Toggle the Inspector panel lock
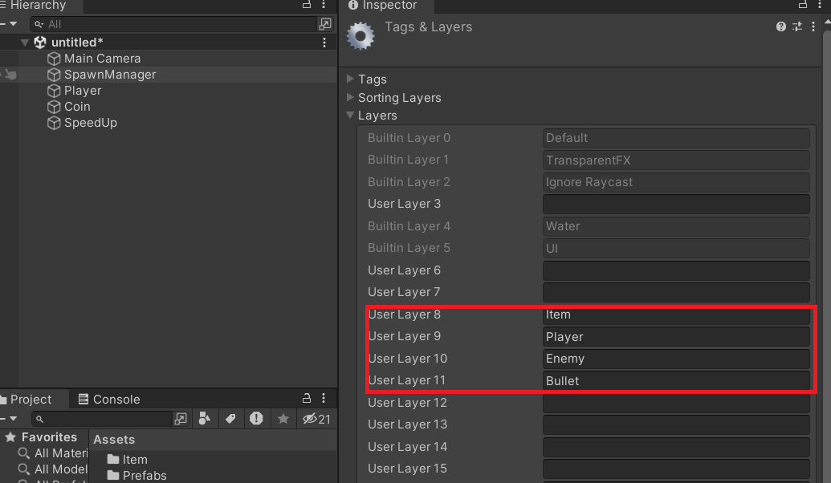 (x=802, y=5)
